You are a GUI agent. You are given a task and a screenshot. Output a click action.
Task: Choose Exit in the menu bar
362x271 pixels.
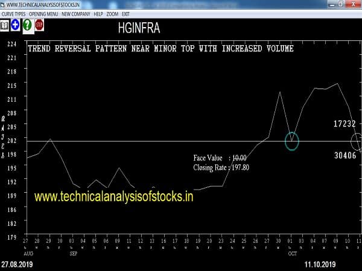[x=126, y=13]
